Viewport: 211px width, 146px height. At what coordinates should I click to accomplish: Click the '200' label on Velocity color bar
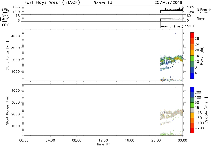tap(198, 92)
